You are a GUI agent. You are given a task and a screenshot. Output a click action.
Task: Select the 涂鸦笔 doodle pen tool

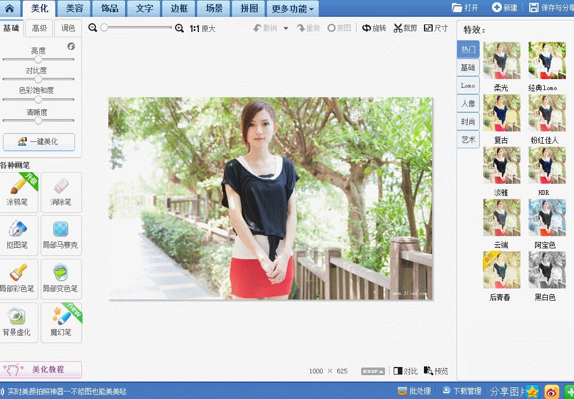tap(19, 192)
